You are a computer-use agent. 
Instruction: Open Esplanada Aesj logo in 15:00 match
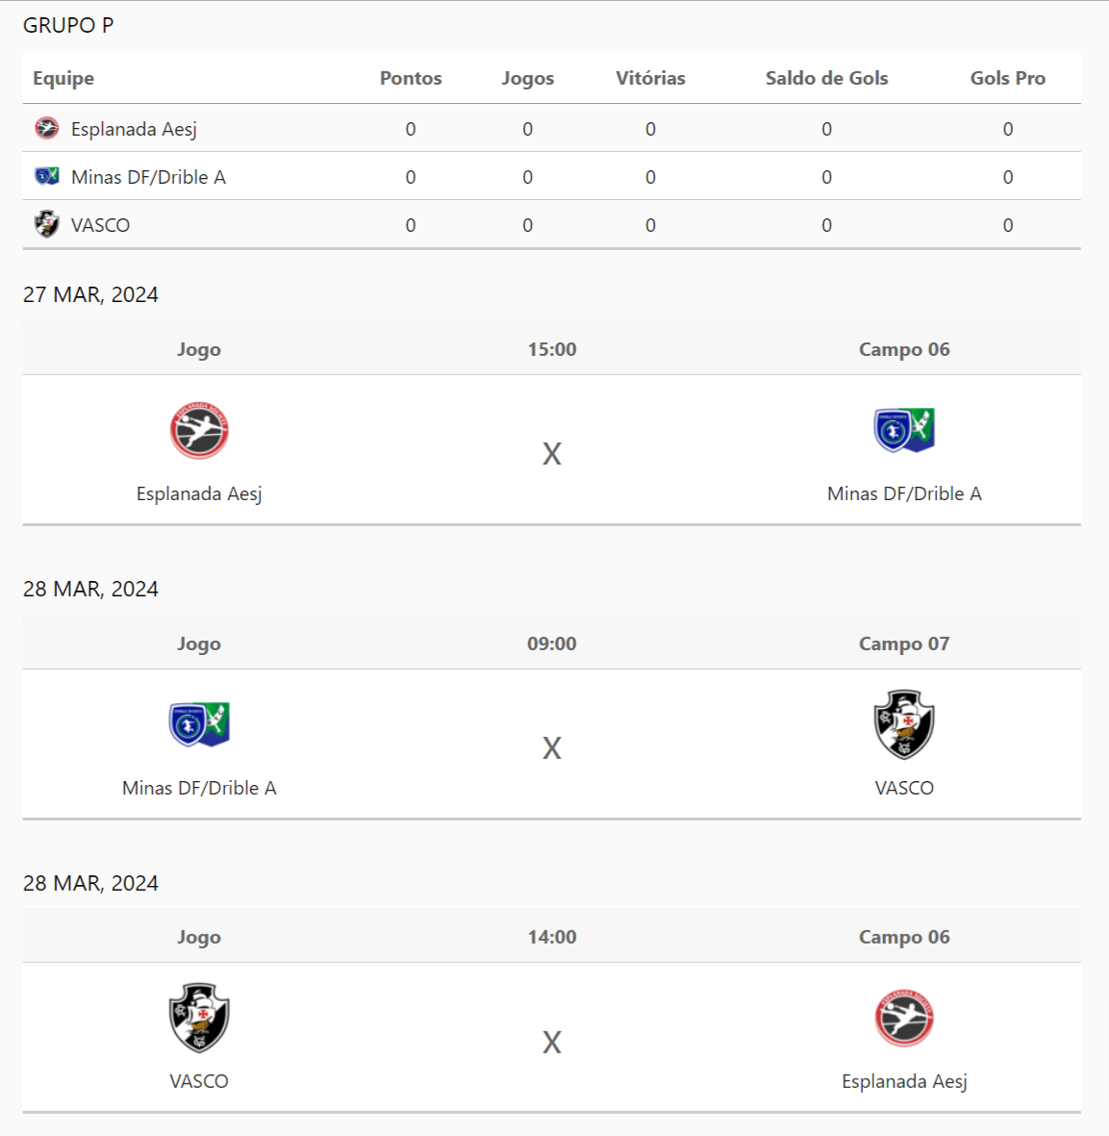point(199,430)
